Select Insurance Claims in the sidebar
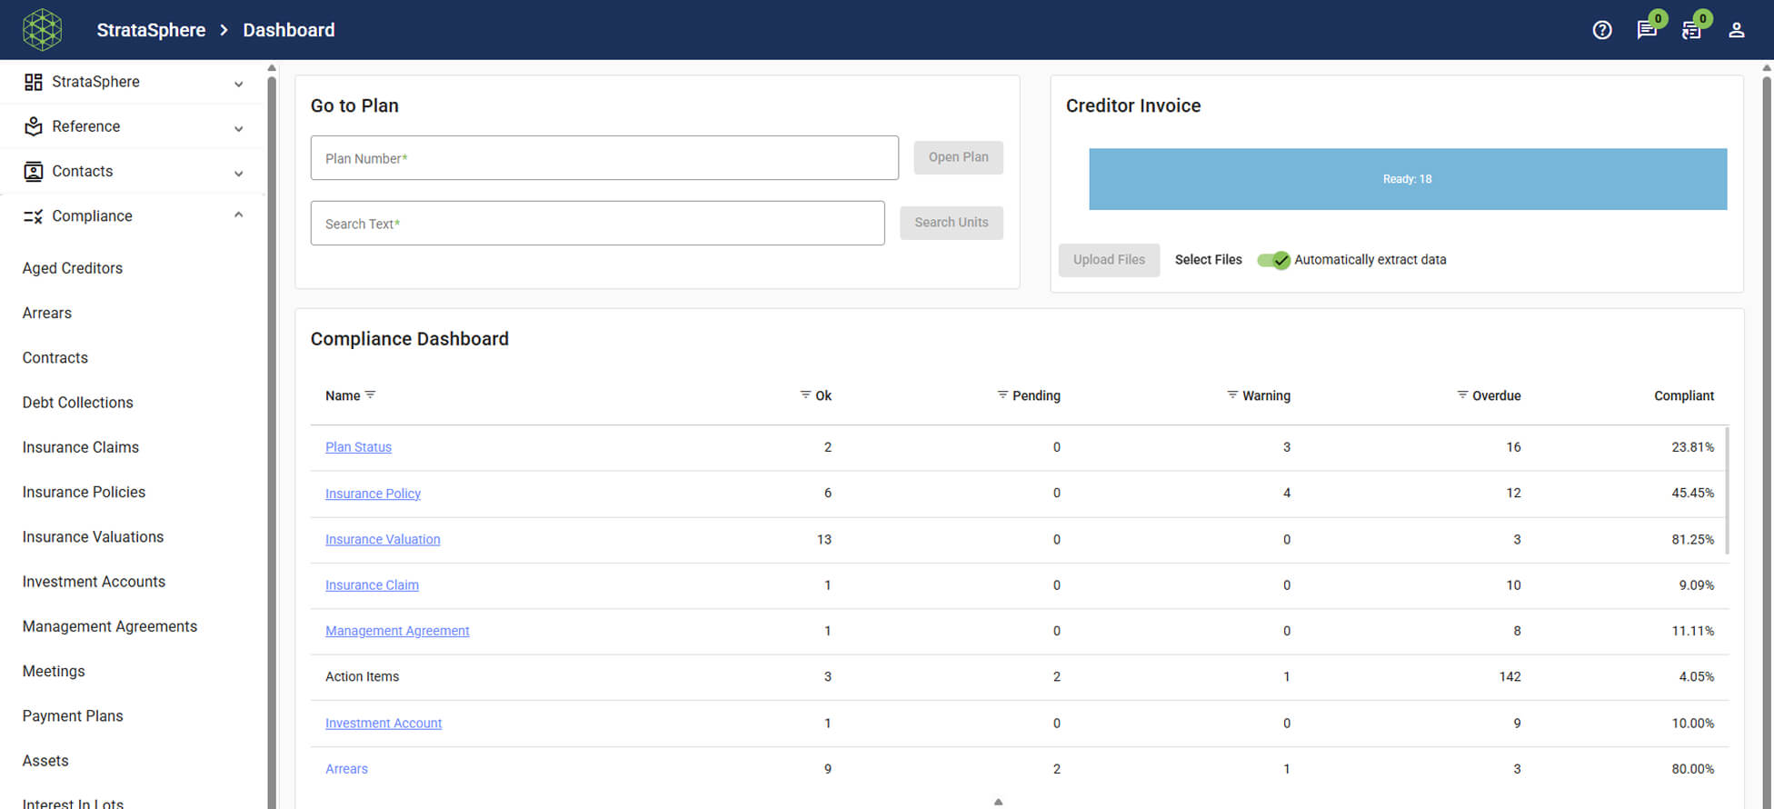Viewport: 1774px width, 809px height. coord(81,447)
